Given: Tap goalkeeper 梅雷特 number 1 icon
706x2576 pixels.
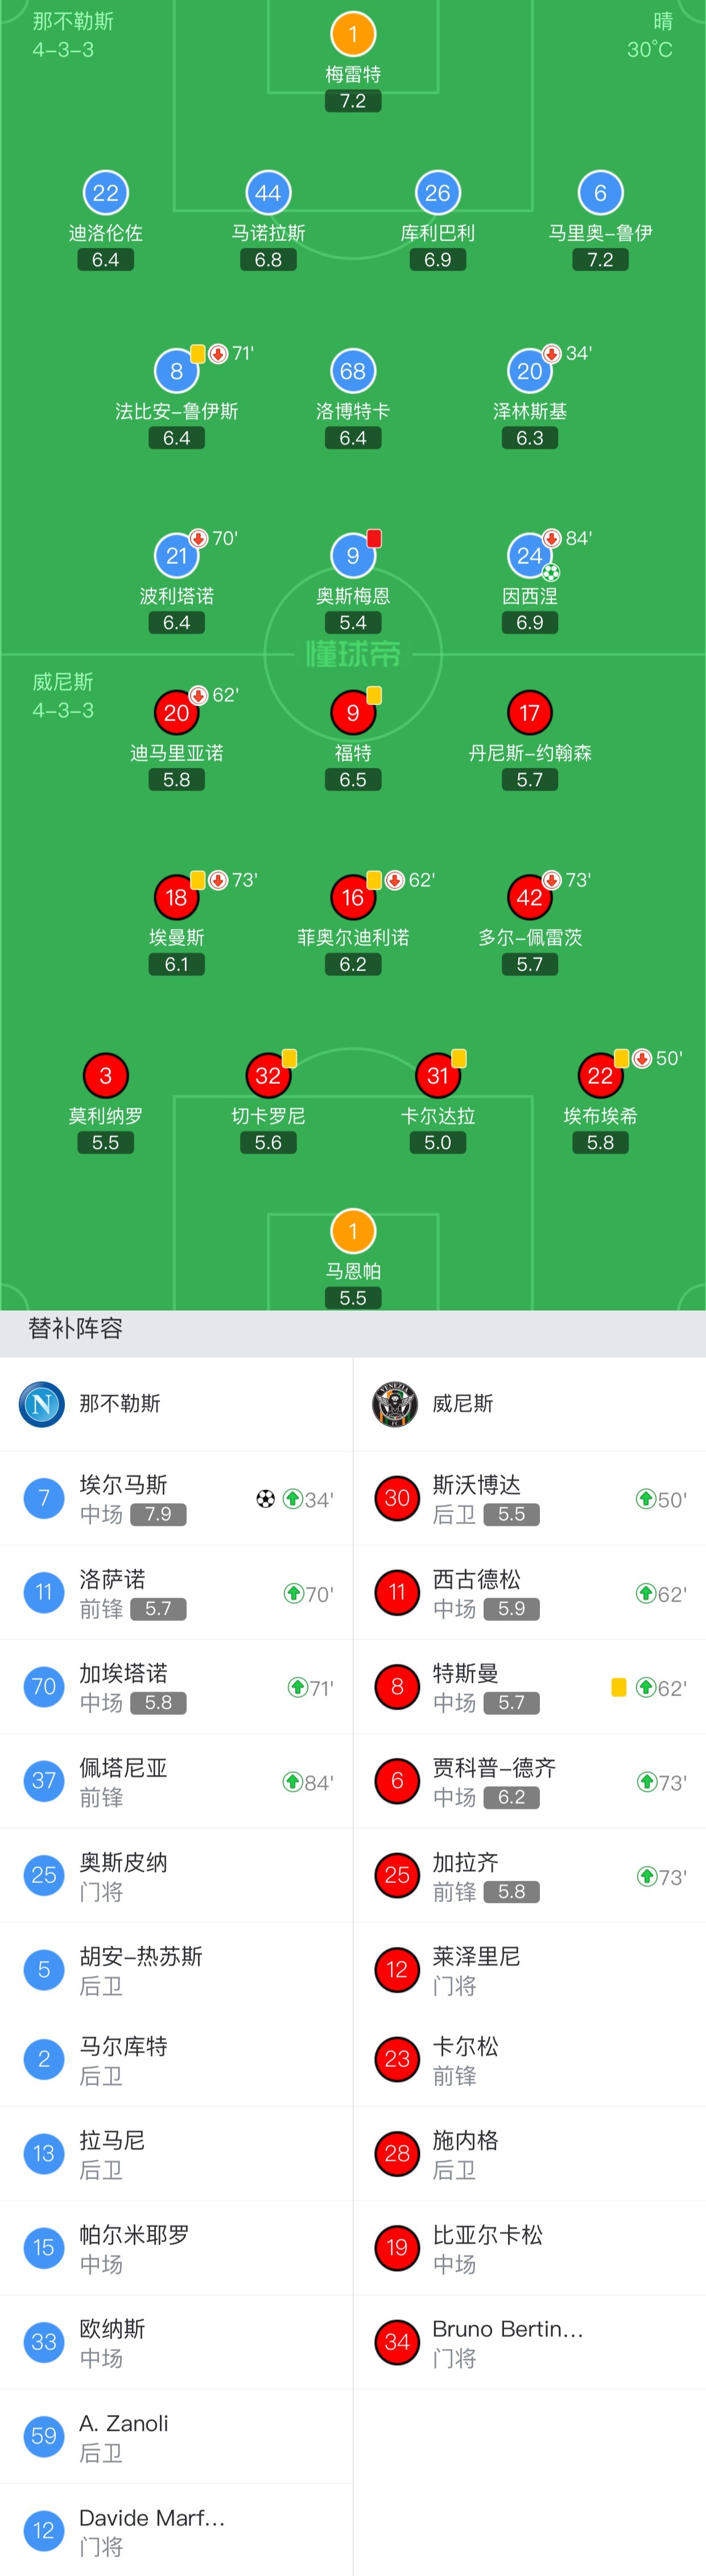Looking at the screenshot, I should (353, 34).
